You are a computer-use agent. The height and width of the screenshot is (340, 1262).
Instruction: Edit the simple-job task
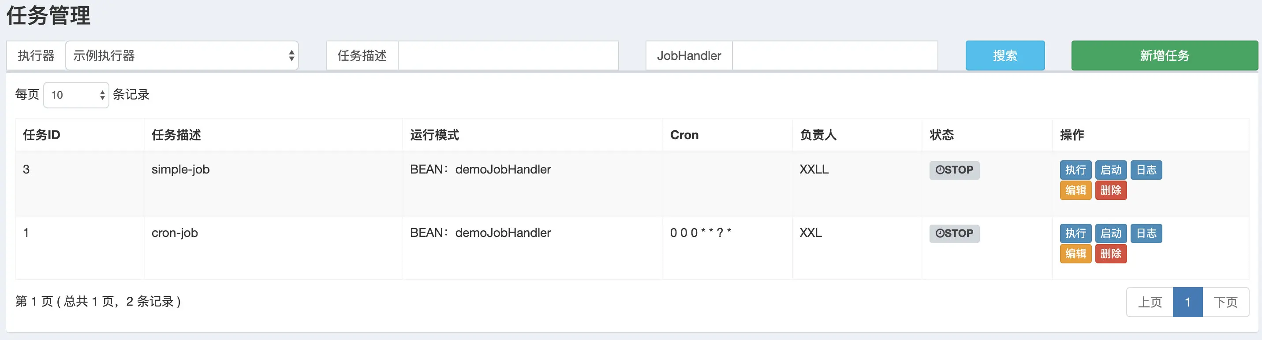click(1075, 190)
